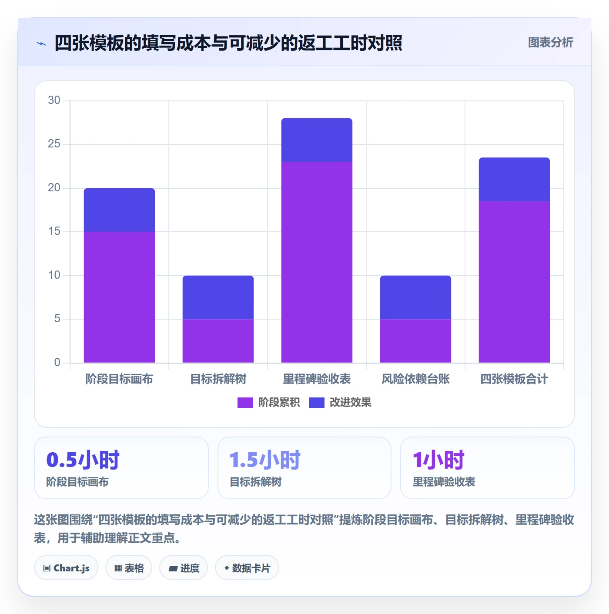Click the purple bar segment for 四张模板合计
Screen dimensions: 609x614
point(514,282)
